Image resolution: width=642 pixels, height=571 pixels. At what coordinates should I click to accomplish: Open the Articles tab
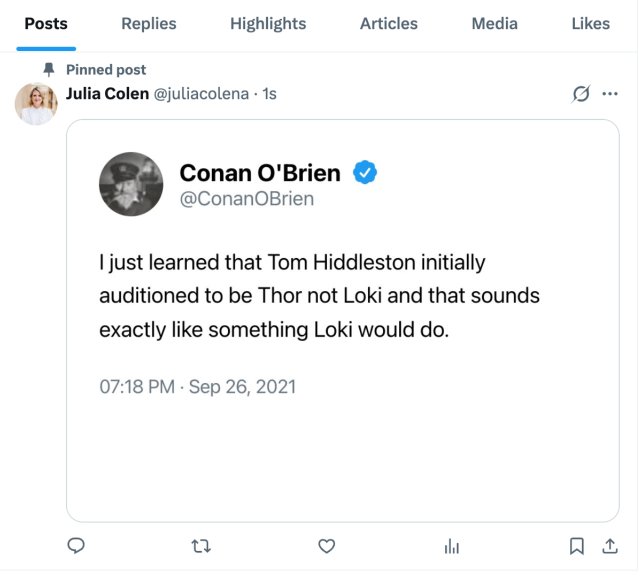389,24
